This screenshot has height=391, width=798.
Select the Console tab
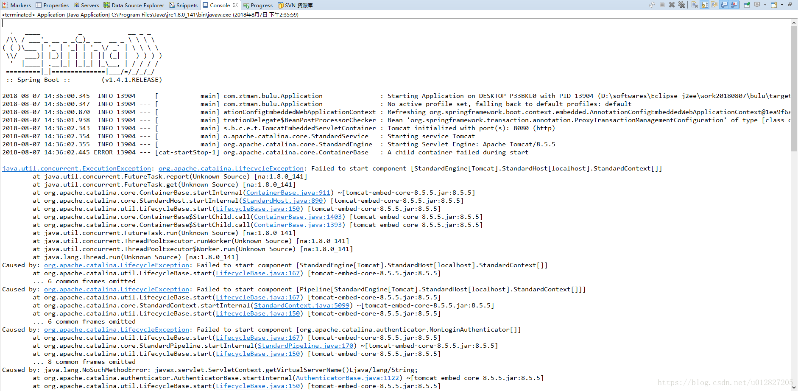click(220, 5)
